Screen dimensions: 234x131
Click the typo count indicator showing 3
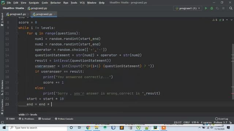(222, 20)
